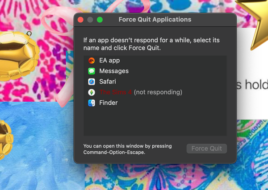
Task: Click the green zoom window button
Action: (x=100, y=20)
